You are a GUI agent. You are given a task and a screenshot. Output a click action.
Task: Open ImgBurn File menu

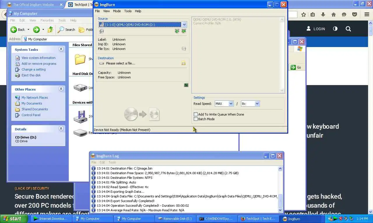[97, 11]
